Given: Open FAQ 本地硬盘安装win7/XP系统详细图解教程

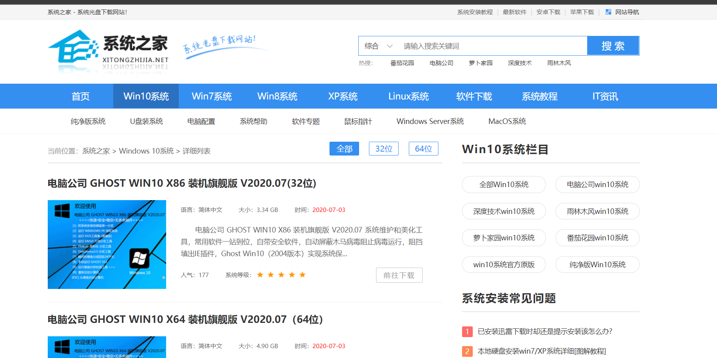Looking at the screenshot, I should [x=542, y=351].
